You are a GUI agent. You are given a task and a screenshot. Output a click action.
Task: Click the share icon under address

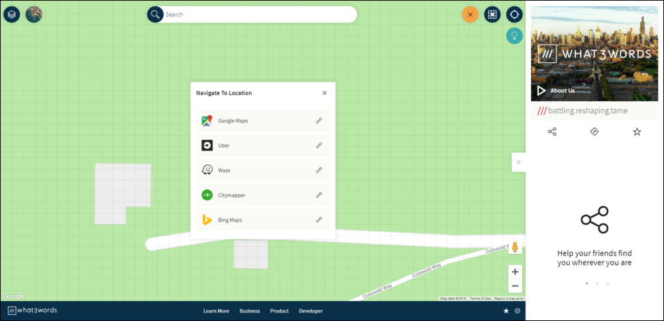click(552, 132)
